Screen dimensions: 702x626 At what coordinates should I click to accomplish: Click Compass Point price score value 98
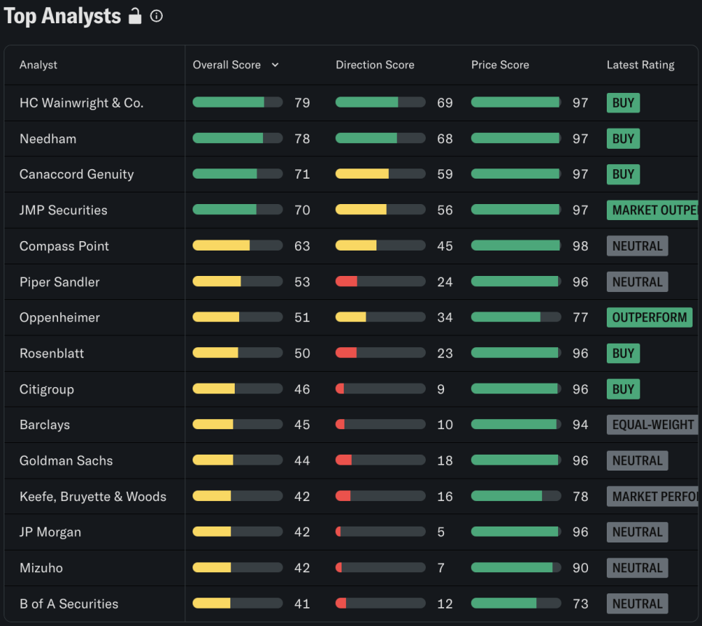pyautogui.click(x=580, y=246)
